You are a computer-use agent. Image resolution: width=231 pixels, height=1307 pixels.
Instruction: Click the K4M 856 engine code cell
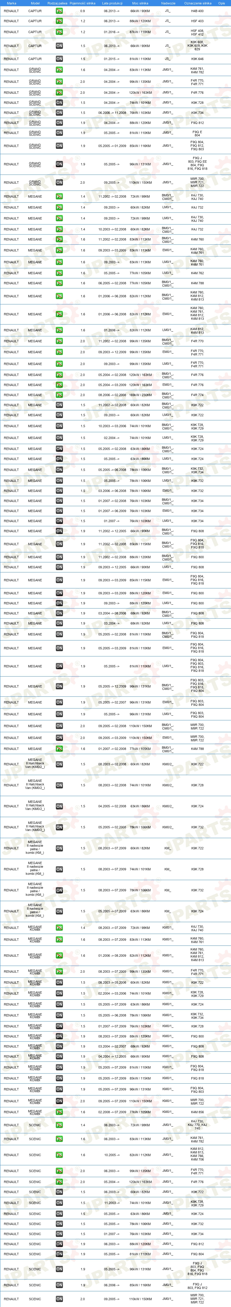[x=197, y=1112]
